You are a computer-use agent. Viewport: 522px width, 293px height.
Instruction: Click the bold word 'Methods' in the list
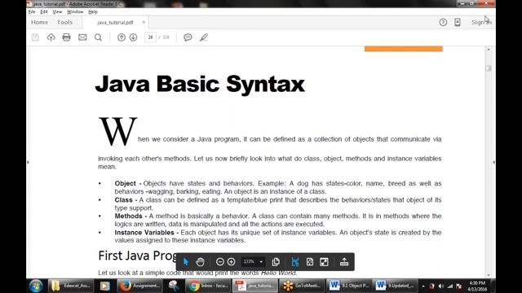tap(129, 216)
